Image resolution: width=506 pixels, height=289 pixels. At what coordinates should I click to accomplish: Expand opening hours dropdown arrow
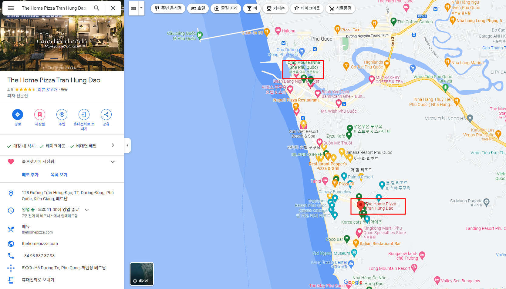click(x=87, y=210)
